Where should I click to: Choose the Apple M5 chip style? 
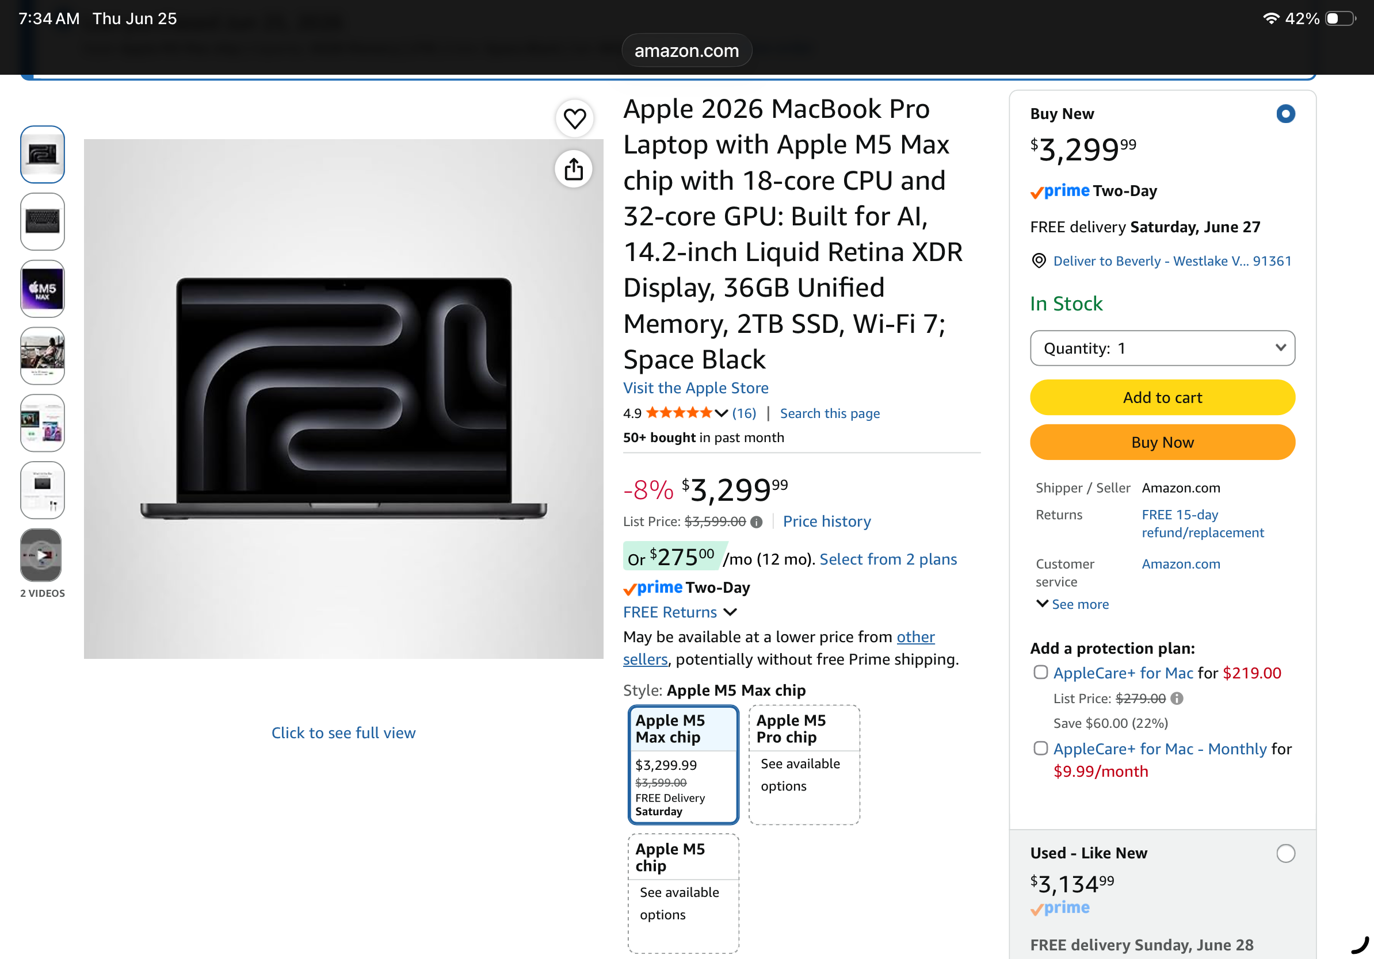683,893
